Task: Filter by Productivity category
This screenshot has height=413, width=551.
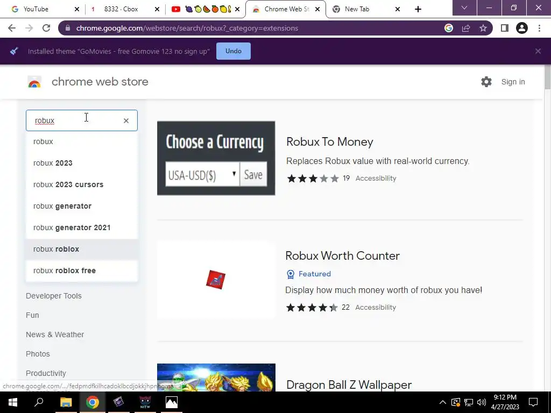Action: (46, 373)
